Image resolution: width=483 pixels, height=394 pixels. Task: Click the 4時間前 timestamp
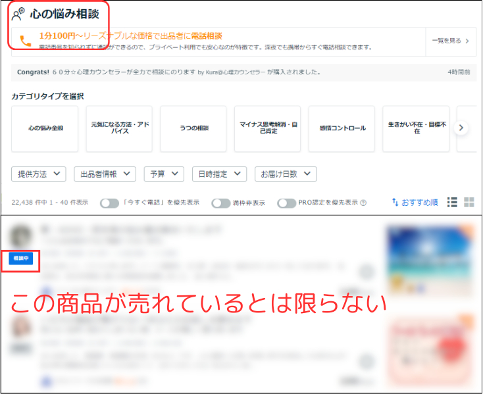tap(459, 72)
